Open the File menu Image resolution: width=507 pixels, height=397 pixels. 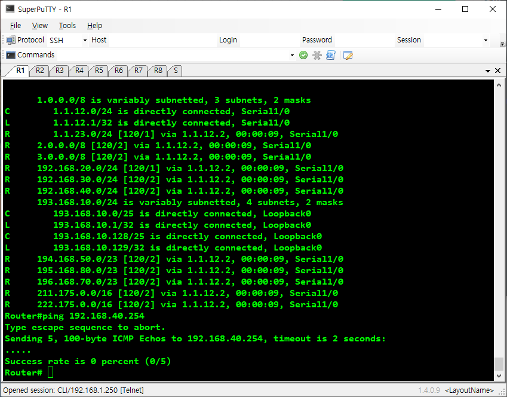tap(15, 26)
